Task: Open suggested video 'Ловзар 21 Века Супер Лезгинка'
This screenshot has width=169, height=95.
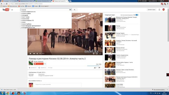Action: 125,70
